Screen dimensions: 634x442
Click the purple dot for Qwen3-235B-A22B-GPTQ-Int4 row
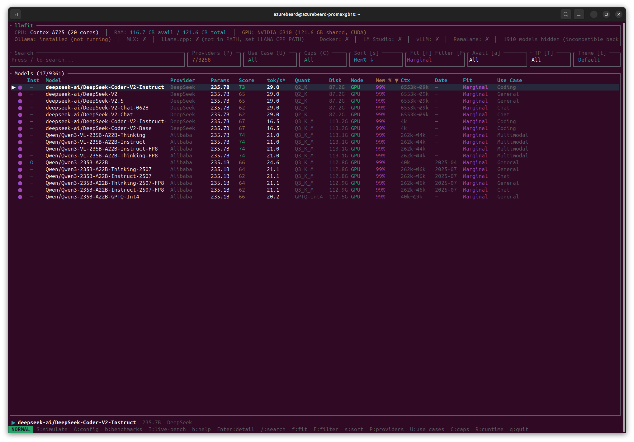[20, 197]
